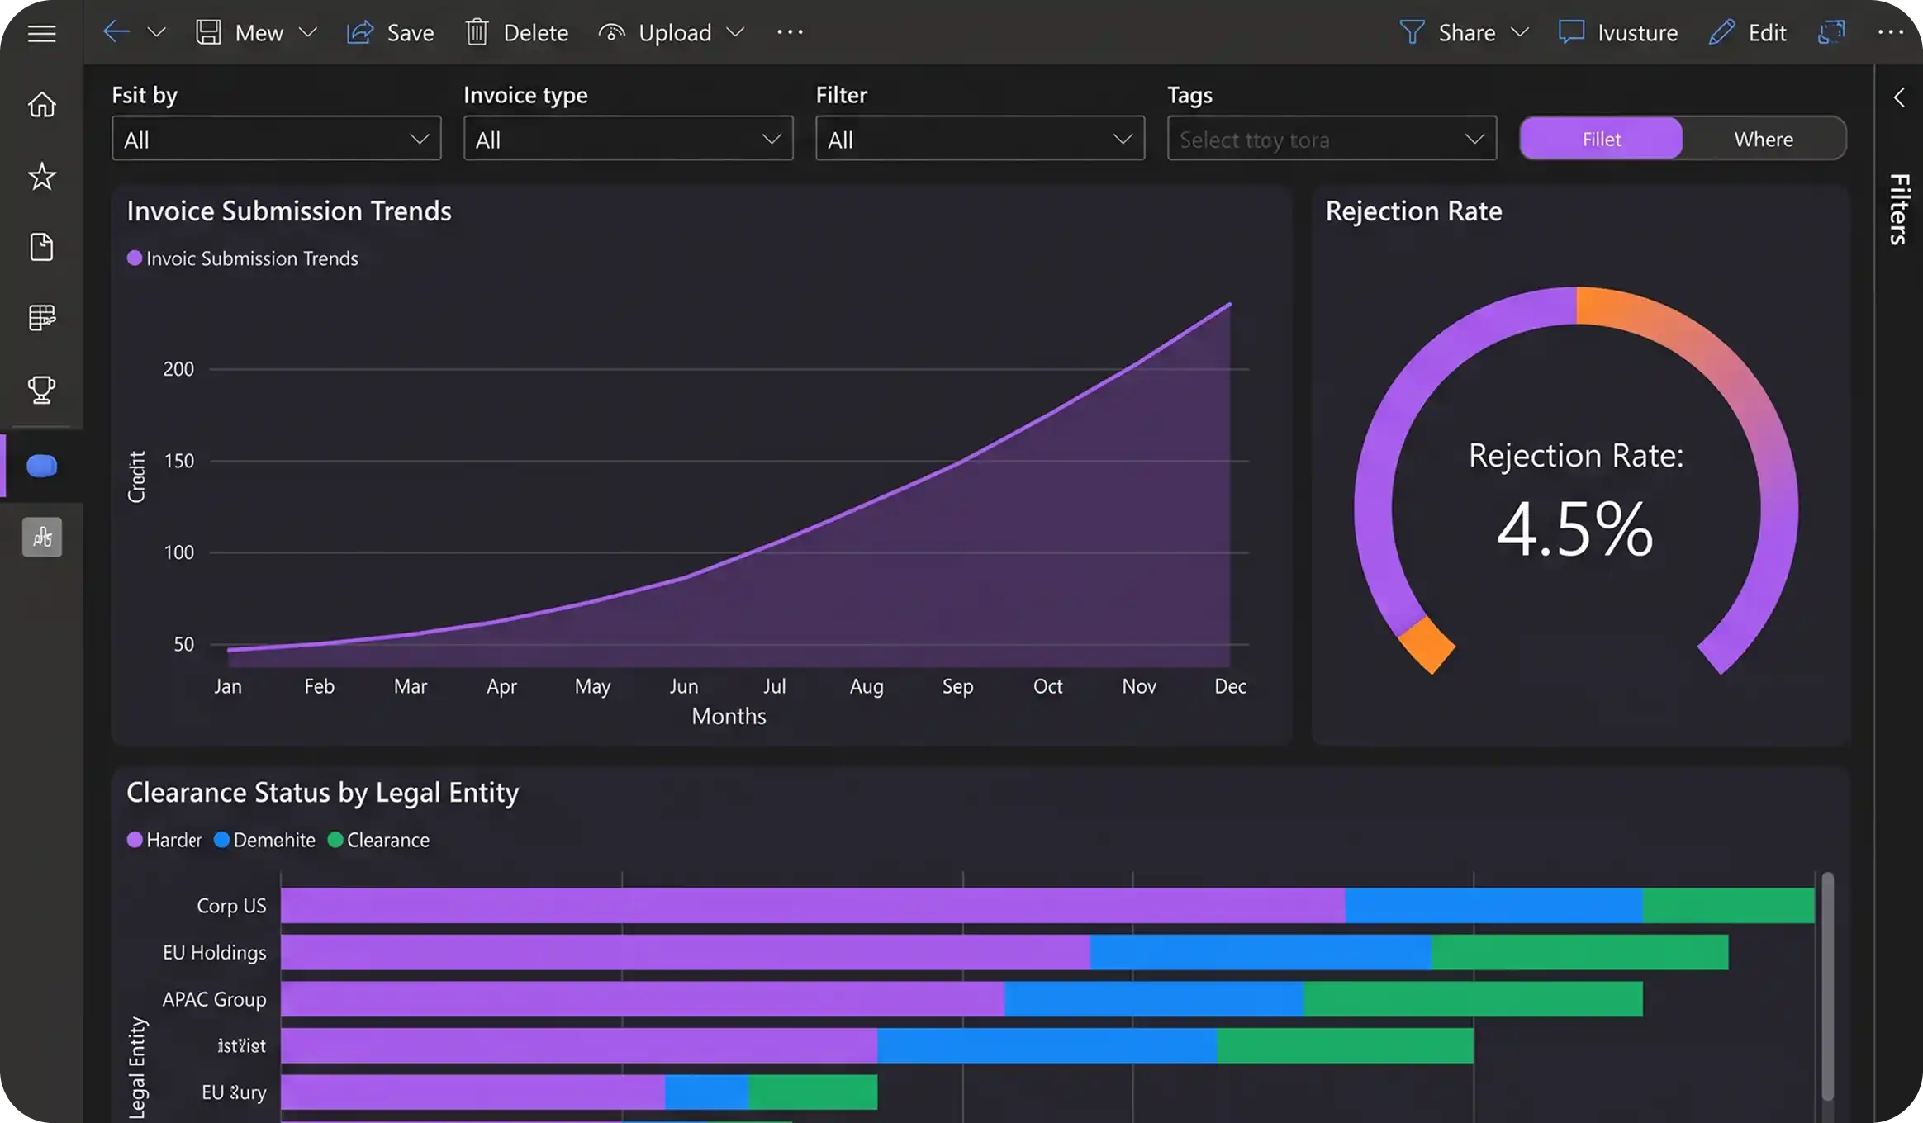
Task: Select the Corp US purple bar segment
Action: [x=813, y=905]
